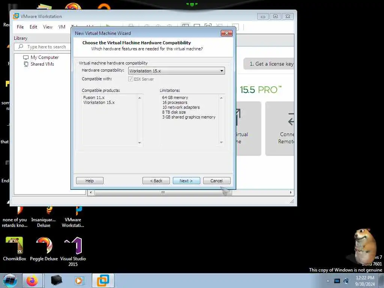Open the View menu in VMware Workstation
384x288 pixels.
tap(48, 27)
